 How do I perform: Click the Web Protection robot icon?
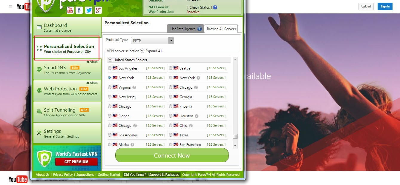coord(39,91)
